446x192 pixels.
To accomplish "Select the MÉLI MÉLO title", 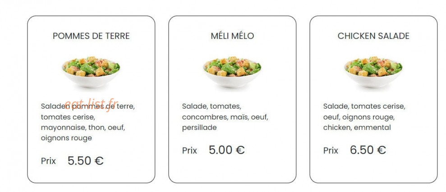I will click(x=232, y=36).
